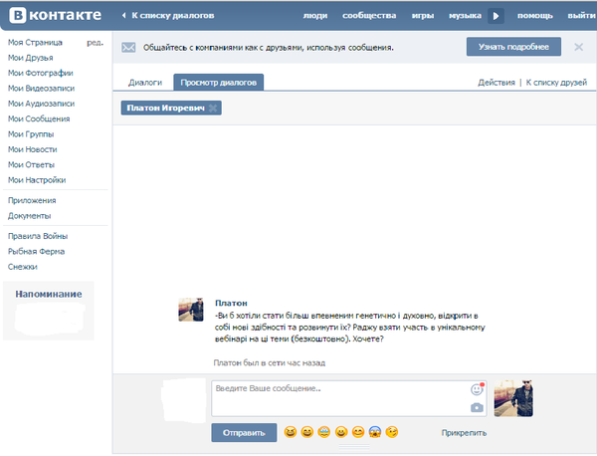The width and height of the screenshot is (597, 456).
Task: Open the emoji picker in message box
Action: [x=476, y=390]
